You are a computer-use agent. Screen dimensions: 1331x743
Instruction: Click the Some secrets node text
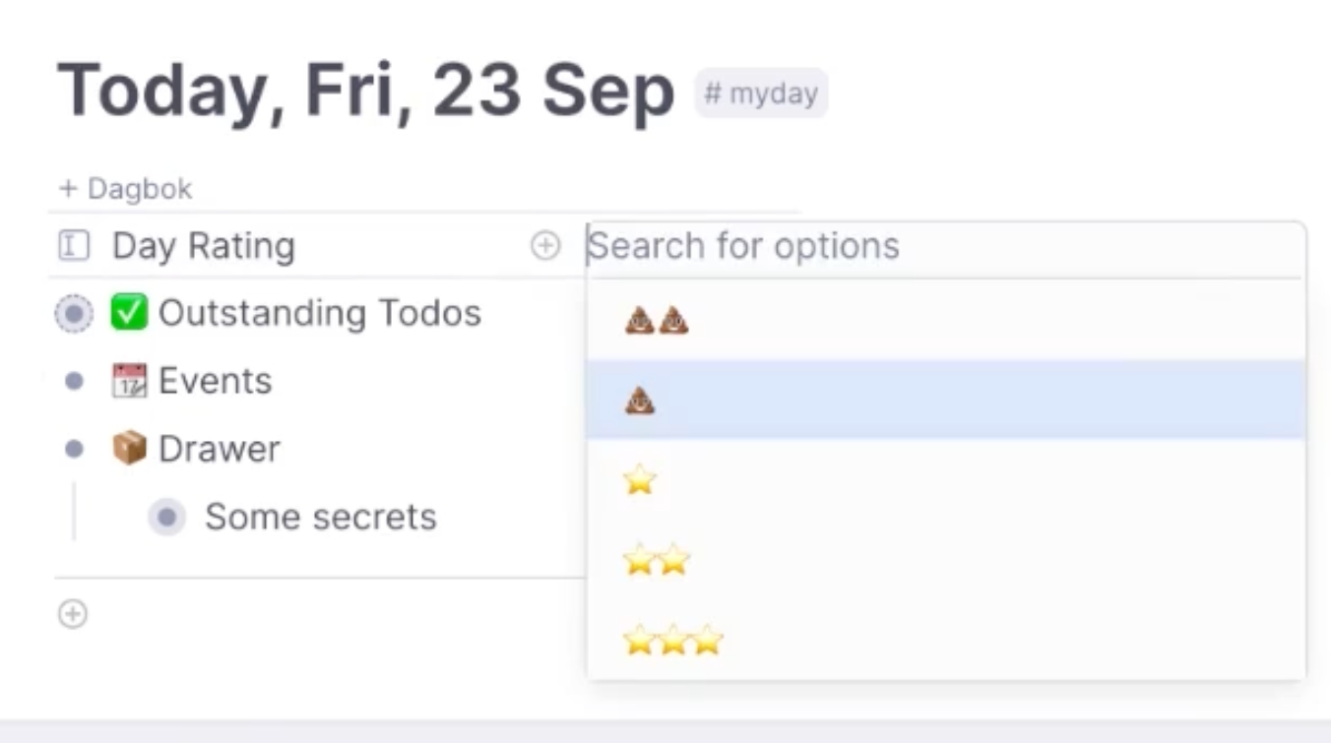pyautogui.click(x=321, y=517)
